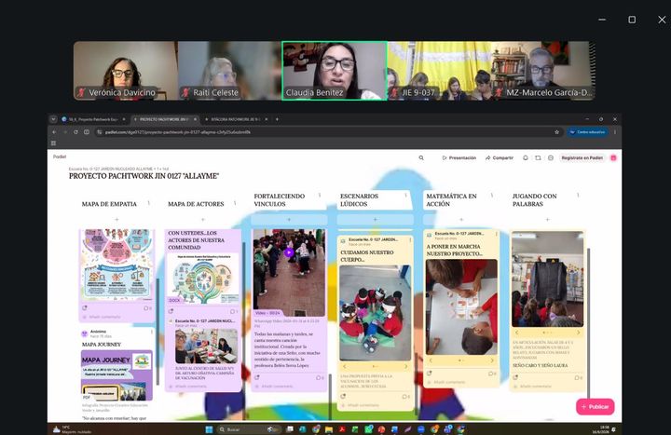Open ESCENARIOS LÚDICOS column options menu
The image size is (671, 435).
406,196
